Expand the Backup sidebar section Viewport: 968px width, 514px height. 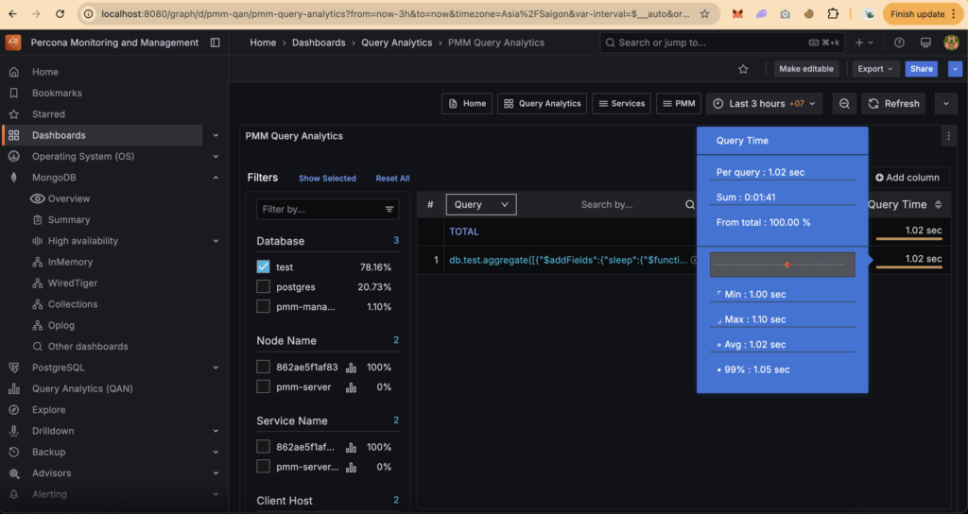point(216,452)
